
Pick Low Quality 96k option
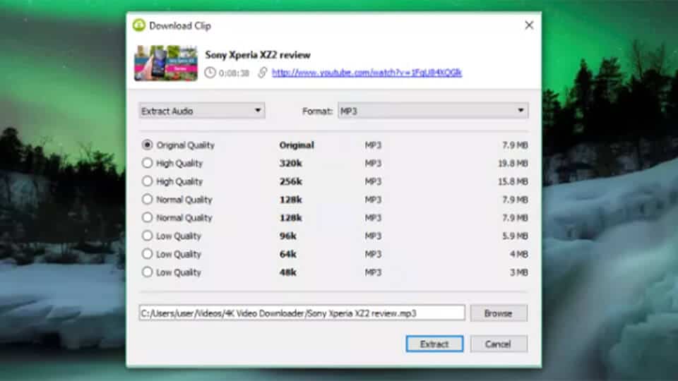coord(147,236)
